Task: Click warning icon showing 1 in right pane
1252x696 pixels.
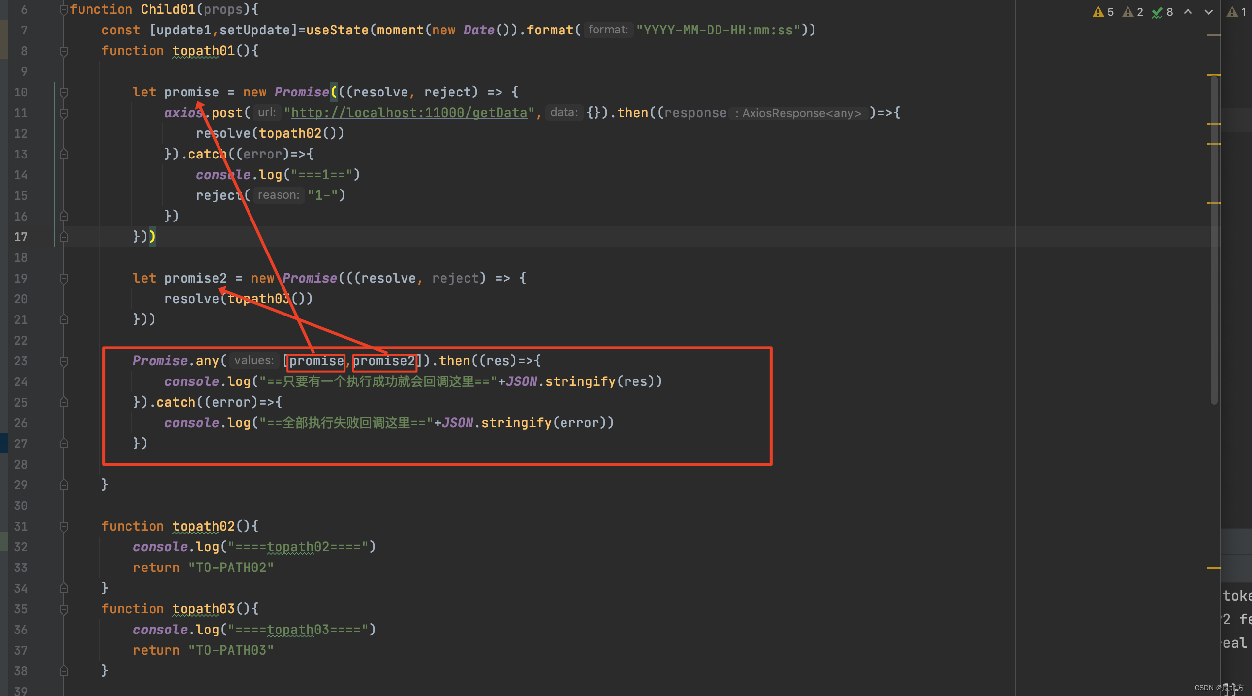Action: tap(1232, 12)
